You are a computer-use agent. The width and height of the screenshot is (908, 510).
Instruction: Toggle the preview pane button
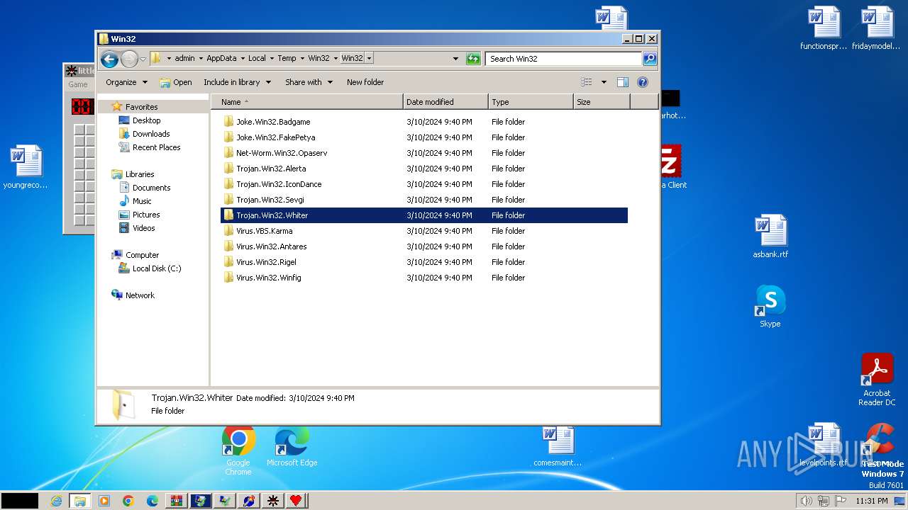[623, 82]
